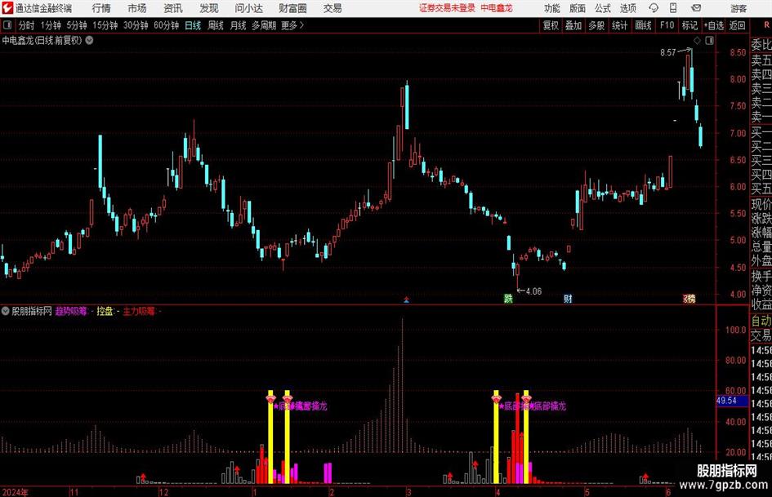Open the customer service headset icon

pyautogui.click(x=654, y=8)
